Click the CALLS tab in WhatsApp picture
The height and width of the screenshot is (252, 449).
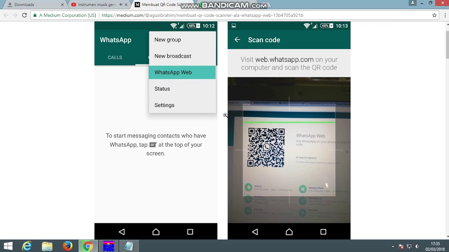(115, 57)
